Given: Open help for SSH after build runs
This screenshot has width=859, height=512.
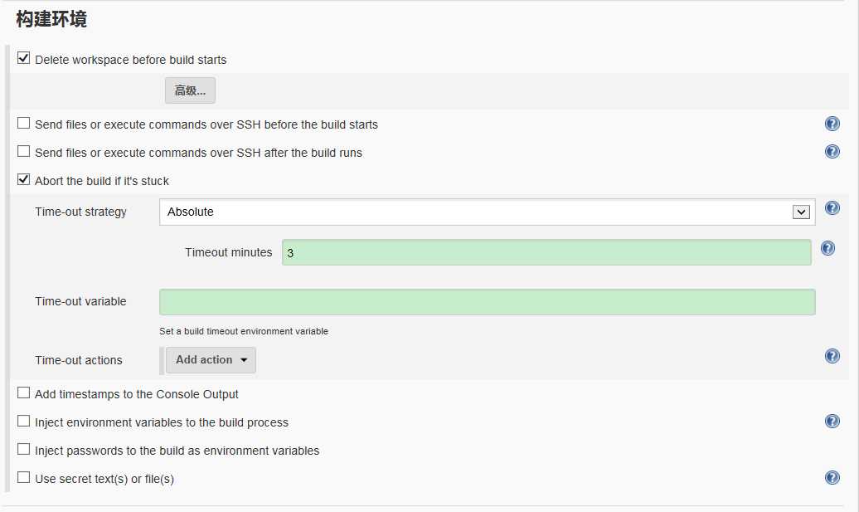Looking at the screenshot, I should 832,152.
